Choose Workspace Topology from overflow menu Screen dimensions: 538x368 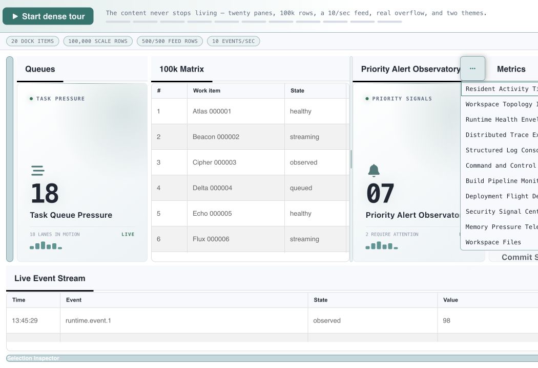point(500,104)
